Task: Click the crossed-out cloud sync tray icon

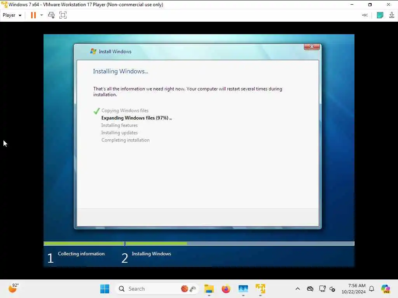Action: point(310,289)
